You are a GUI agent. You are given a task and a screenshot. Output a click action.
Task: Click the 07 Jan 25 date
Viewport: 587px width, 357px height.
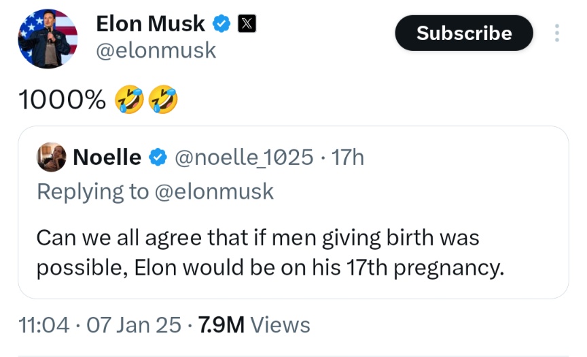click(x=134, y=324)
